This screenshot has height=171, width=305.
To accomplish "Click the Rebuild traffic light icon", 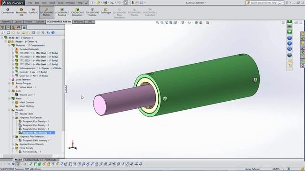I will [132, 3].
